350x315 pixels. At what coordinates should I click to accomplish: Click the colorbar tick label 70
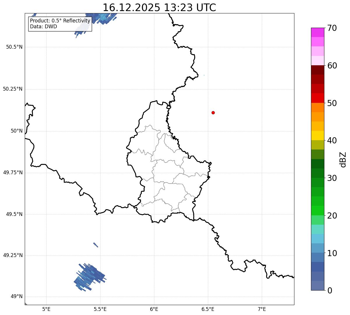(x=332, y=28)
